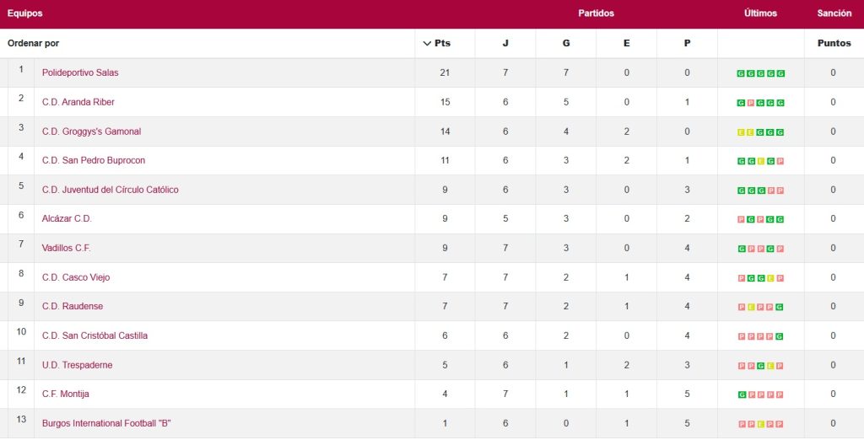Viewport: 864px width, 440px height.
Task: Open the Vadillos C.F. team link
Action: pos(66,248)
